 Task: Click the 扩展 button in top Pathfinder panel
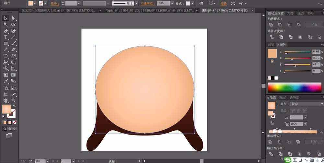point(314,25)
